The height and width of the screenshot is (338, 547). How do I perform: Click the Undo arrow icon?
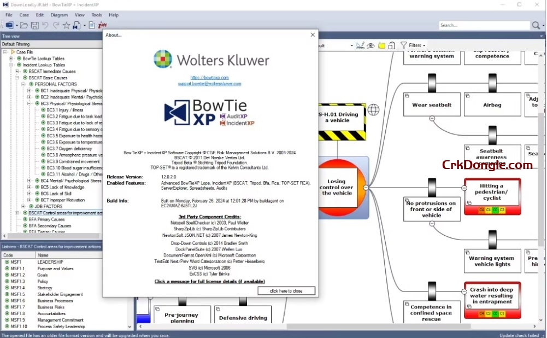45,25
